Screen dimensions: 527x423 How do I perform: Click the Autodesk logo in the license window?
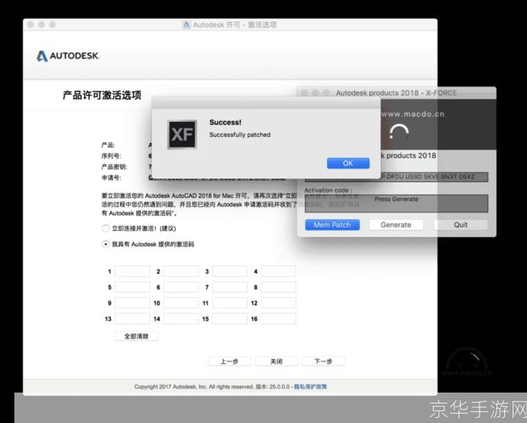tap(69, 56)
